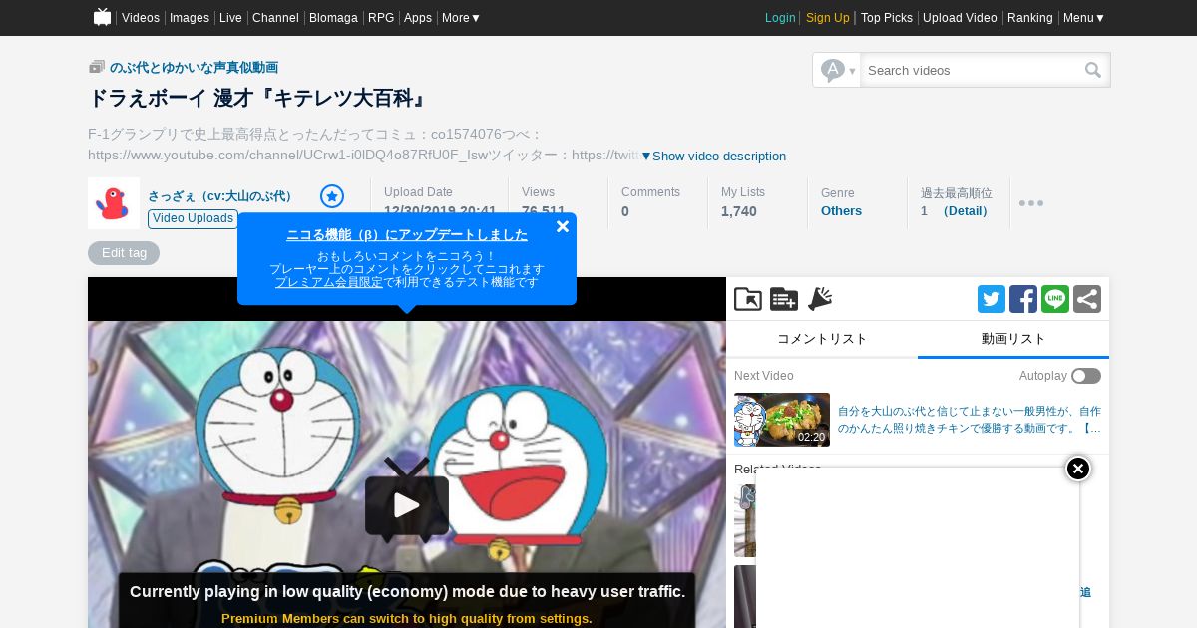This screenshot has width=1197, height=628.
Task: Click Upload Video in the top bar
Action: coord(960,18)
